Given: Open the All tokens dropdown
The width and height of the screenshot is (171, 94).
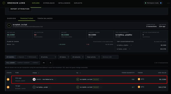Looking at the screenshot, I should point(64,57).
